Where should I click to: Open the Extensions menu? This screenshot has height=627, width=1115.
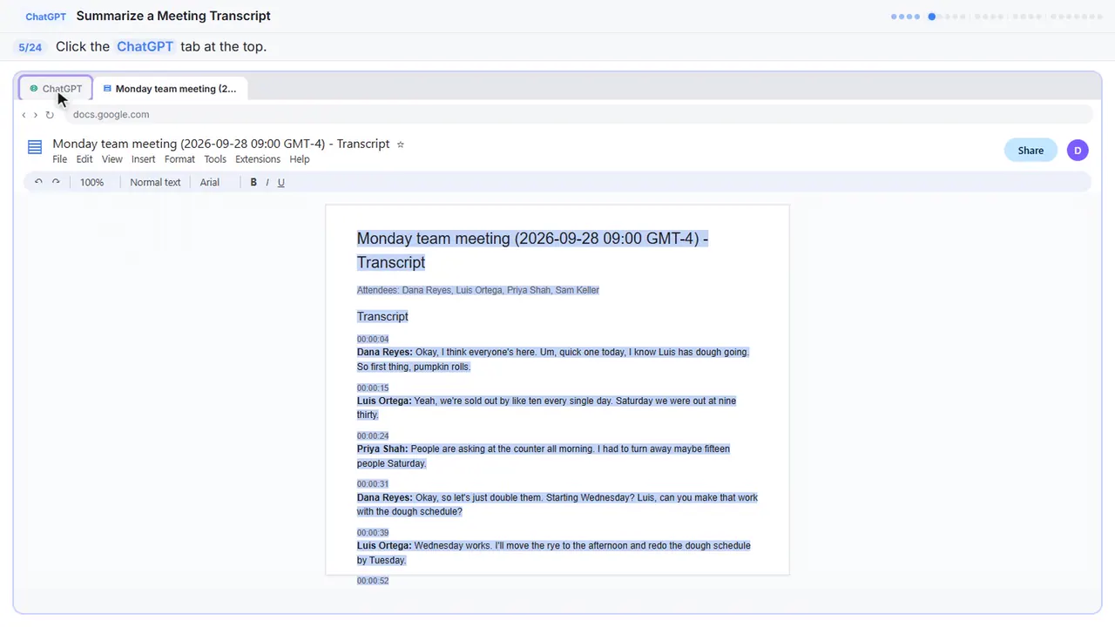pyautogui.click(x=258, y=159)
